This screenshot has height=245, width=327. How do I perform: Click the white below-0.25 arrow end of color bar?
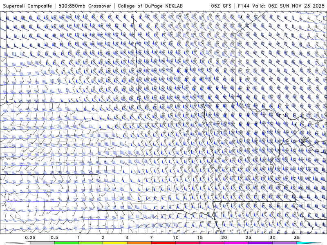point(18,243)
